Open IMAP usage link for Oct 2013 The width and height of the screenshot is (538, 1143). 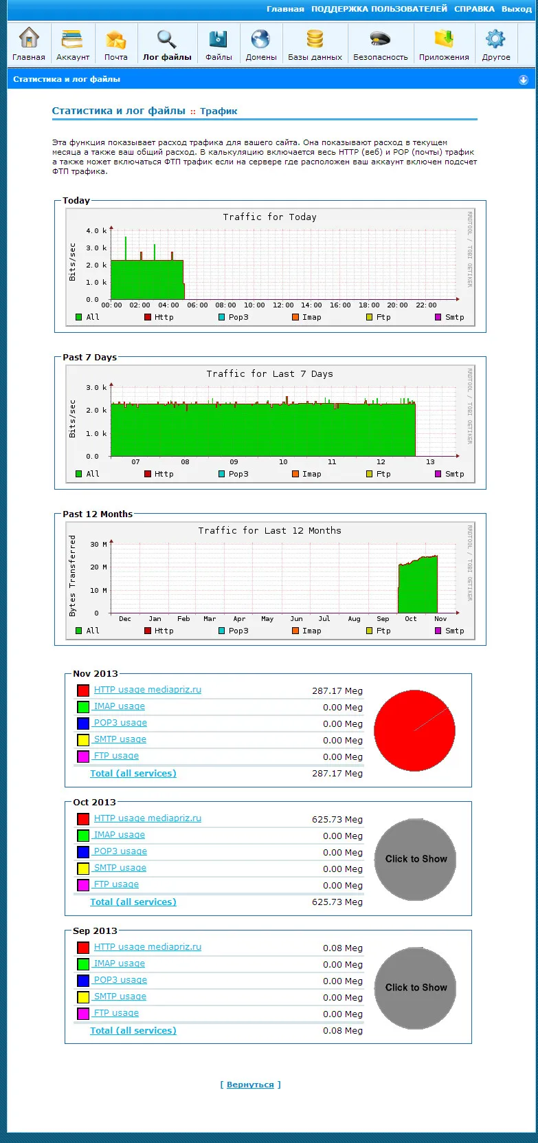(x=120, y=835)
